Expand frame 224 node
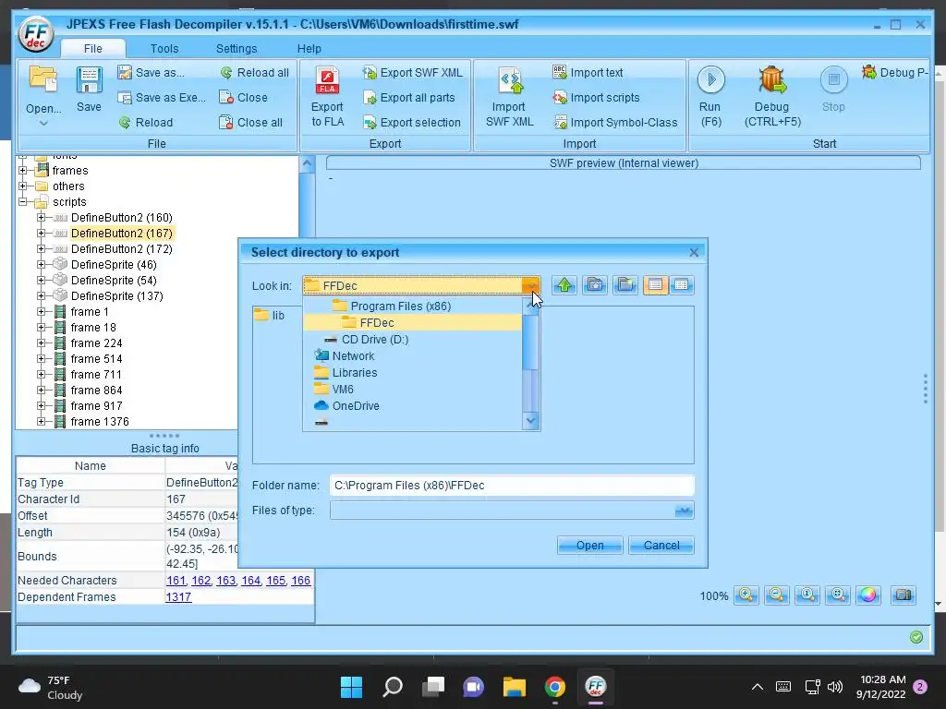This screenshot has height=709, width=946. tap(41, 342)
